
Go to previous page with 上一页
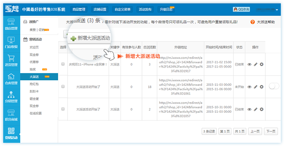tap(255, 131)
